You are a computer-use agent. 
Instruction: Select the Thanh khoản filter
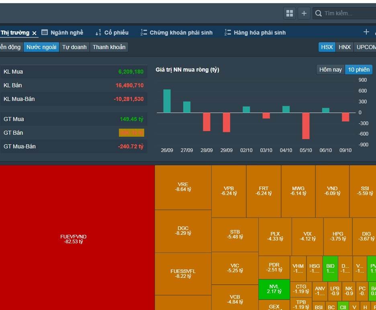pyautogui.click(x=109, y=47)
